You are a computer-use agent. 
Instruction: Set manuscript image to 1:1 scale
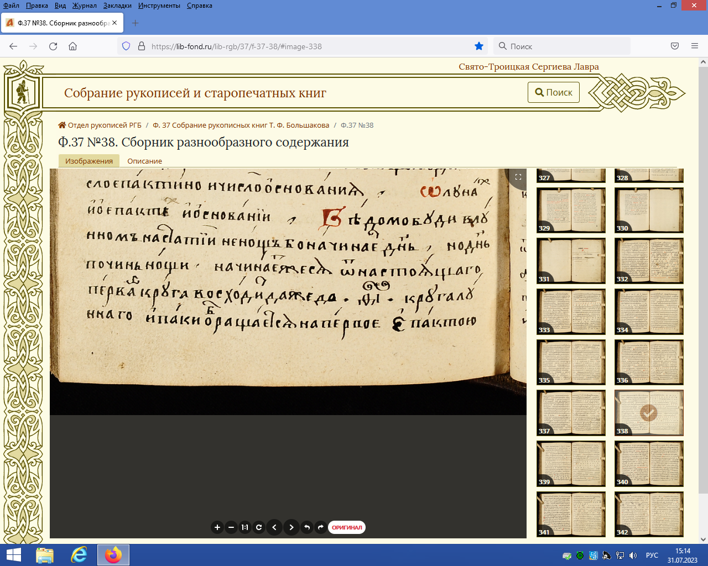(244, 527)
